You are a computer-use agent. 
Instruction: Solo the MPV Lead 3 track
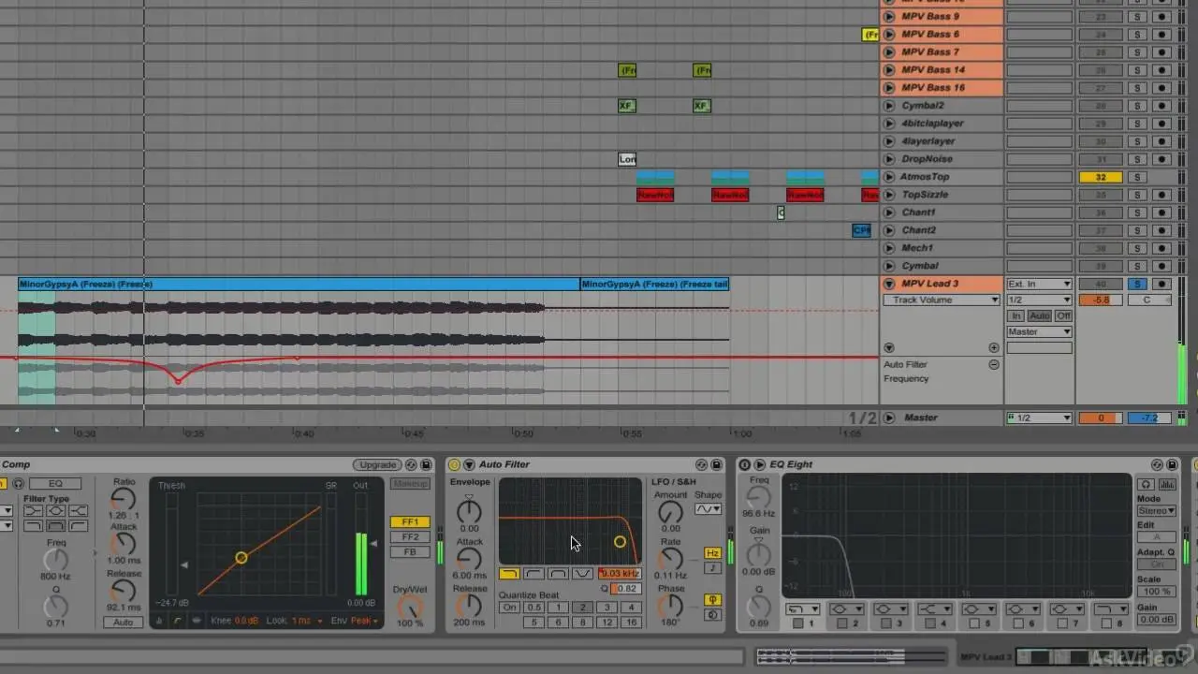point(1137,284)
